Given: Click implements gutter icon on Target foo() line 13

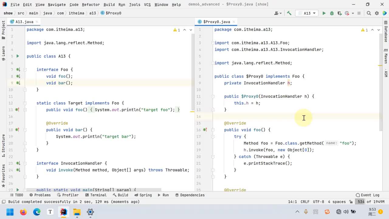Looking at the screenshot, I should pos(17,110).
